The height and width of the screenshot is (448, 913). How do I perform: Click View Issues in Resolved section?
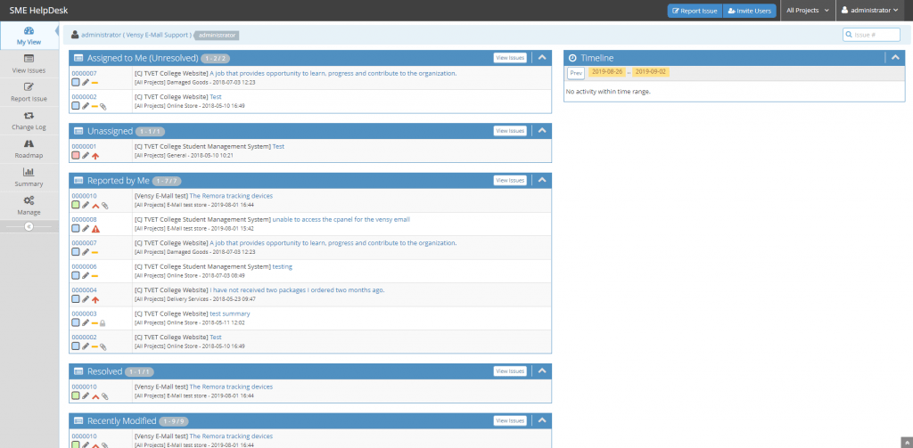(x=510, y=371)
